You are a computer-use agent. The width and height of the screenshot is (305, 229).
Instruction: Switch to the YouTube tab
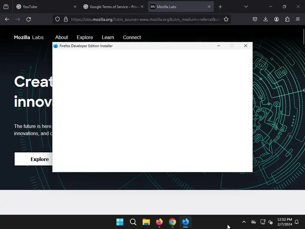(47, 7)
